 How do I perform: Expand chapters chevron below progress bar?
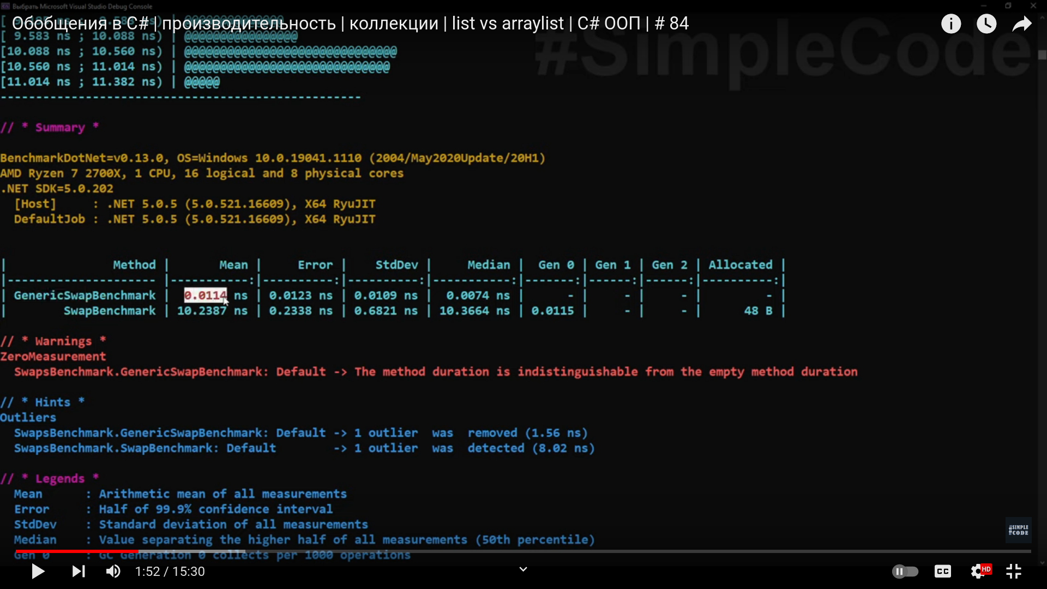click(x=523, y=569)
